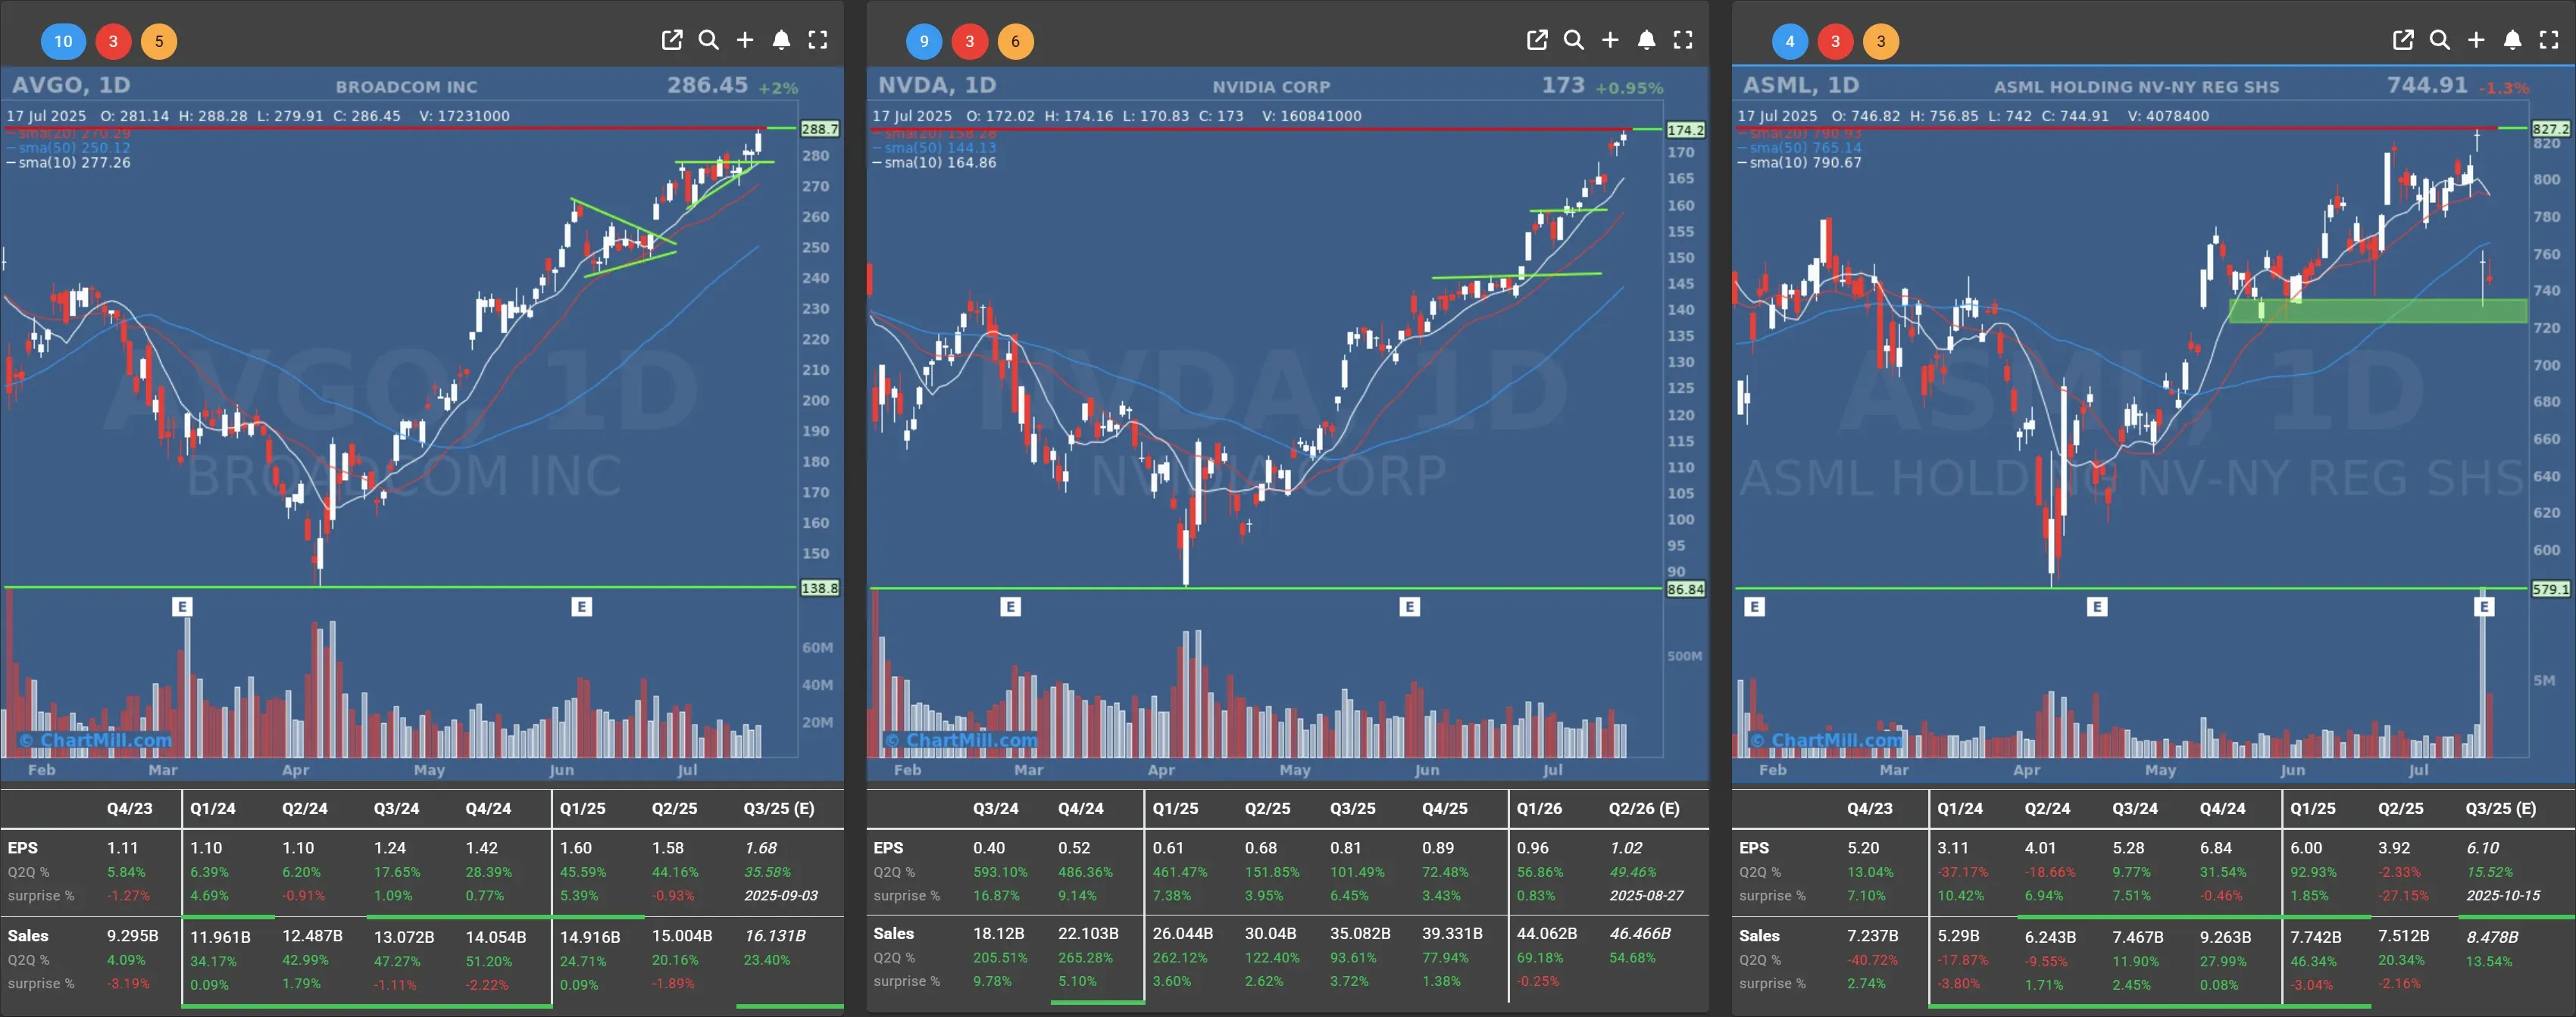Click blue 4 rating badge on ASML
This screenshot has height=1017, width=2576.
pos(1790,41)
